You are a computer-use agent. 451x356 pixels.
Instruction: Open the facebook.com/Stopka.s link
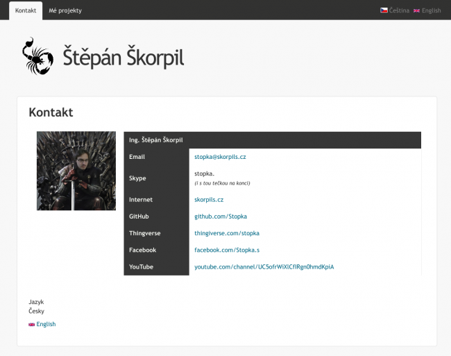coord(227,250)
